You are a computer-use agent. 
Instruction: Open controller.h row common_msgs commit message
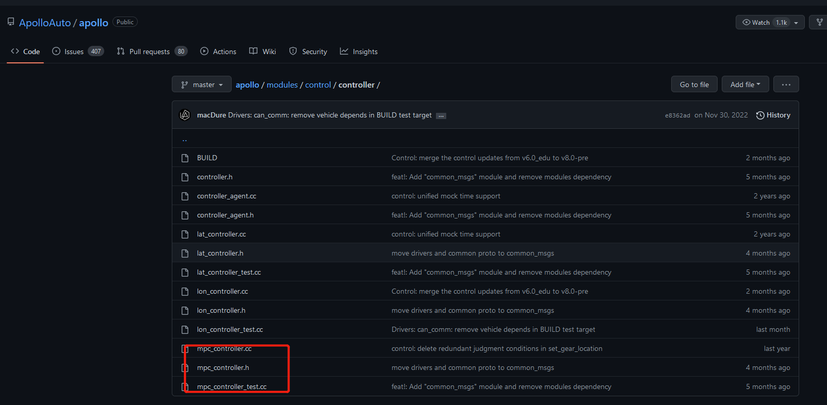[501, 177]
